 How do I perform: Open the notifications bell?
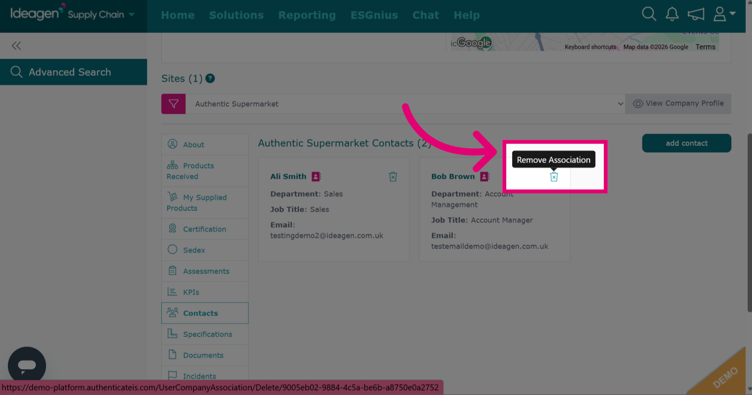coord(672,14)
